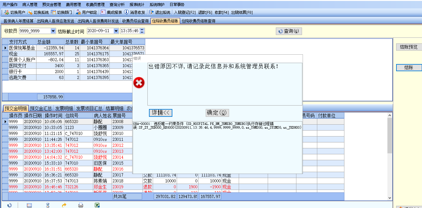Switch to 住院收费员结账查询 tab
This screenshot has height=208, width=422.
coord(199,21)
